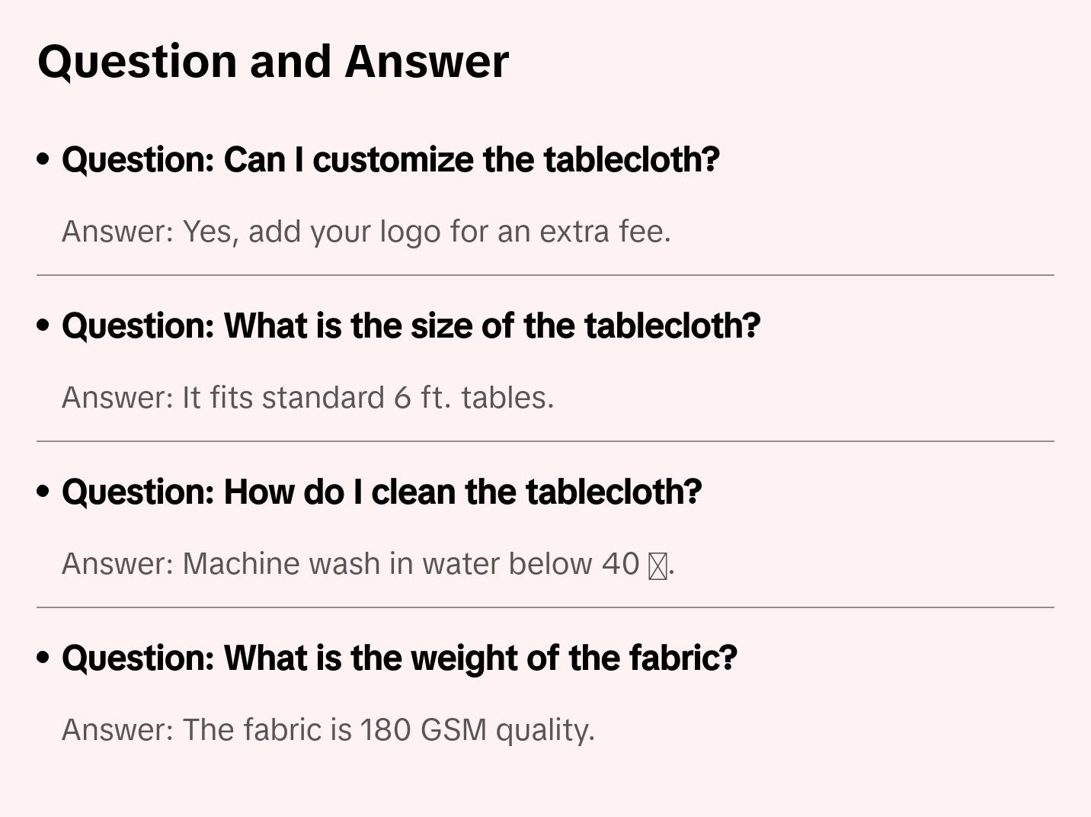Click the "180" number in the last answer
This screenshot has height=817, width=1091.
386,730
